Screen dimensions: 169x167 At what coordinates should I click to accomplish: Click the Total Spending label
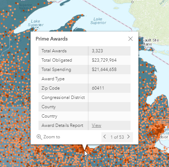pos(56,70)
